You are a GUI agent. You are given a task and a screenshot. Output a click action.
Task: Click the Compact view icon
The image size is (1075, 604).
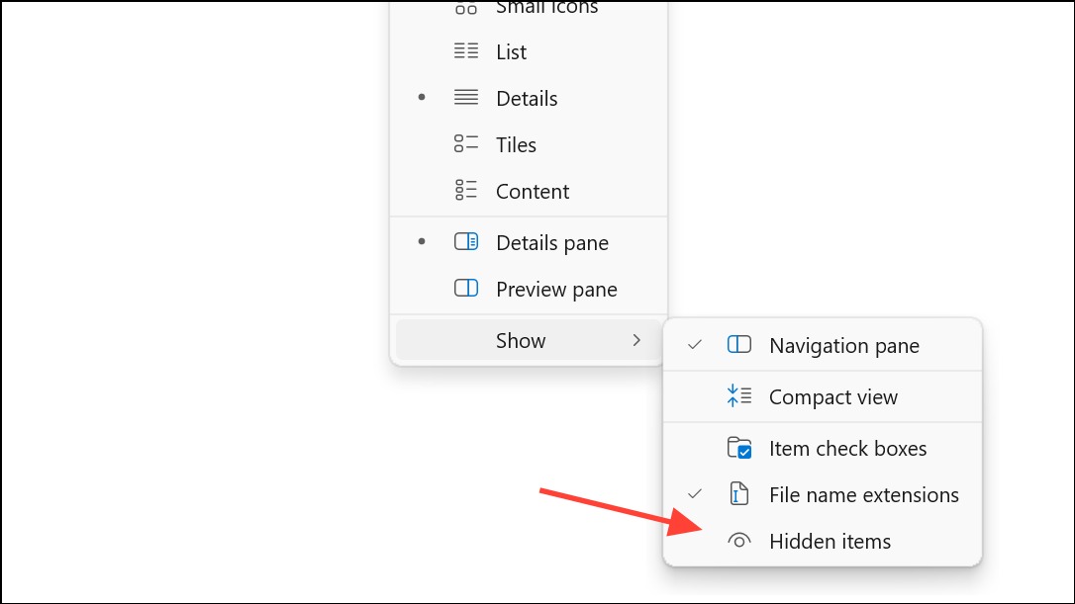739,395
